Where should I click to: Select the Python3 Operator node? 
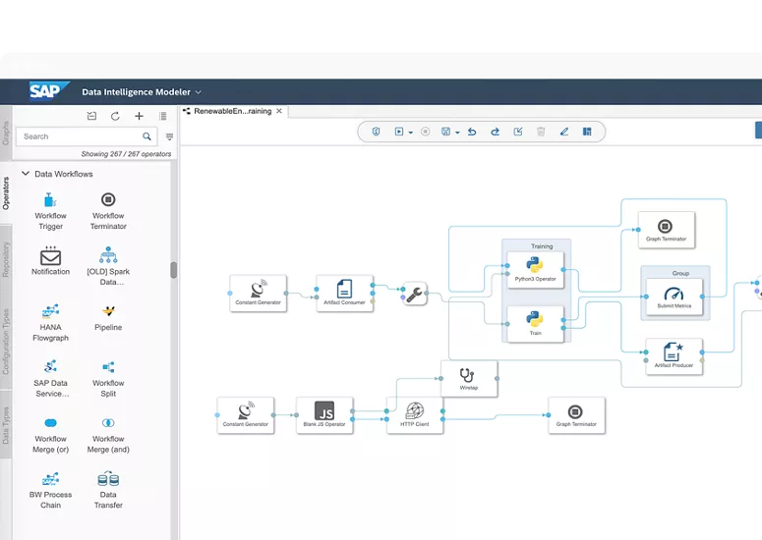pos(535,270)
